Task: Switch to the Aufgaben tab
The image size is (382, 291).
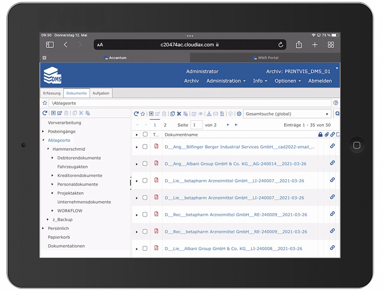Action: coord(101,93)
